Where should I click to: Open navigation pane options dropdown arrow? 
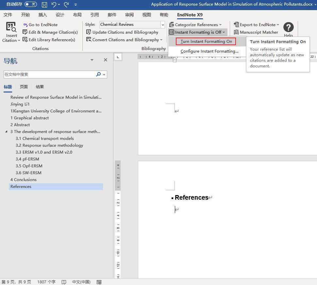pos(92,60)
